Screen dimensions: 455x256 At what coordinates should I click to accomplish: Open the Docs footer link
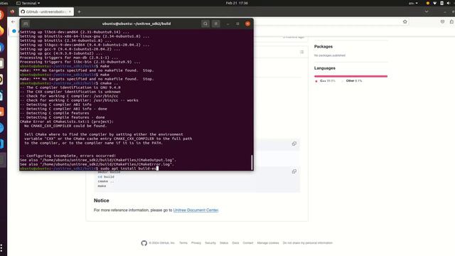[235, 243]
